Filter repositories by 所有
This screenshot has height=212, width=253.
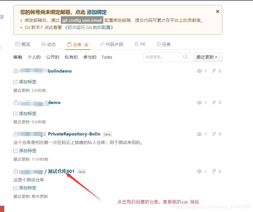(x=18, y=57)
